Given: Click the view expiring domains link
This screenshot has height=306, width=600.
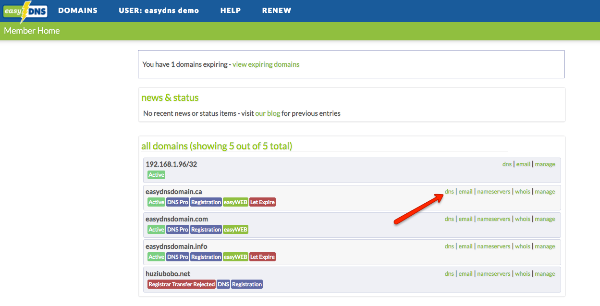Looking at the screenshot, I should [266, 64].
